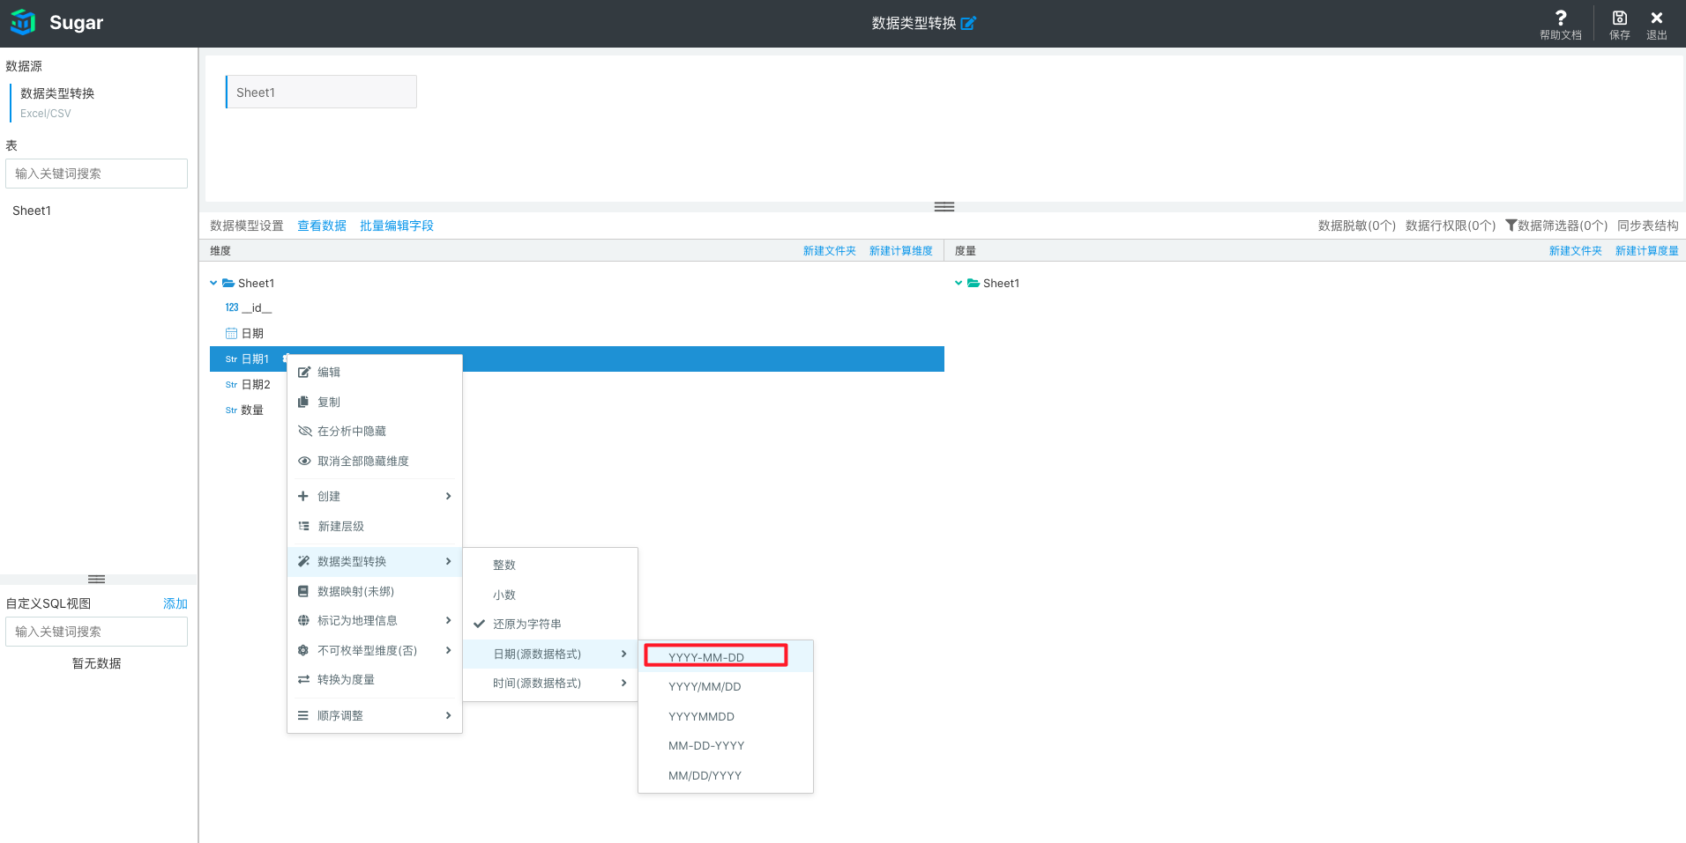Click the Sugar logo icon
1686x843 pixels.
23,23
